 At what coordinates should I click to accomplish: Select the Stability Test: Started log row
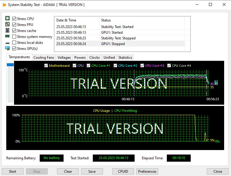120,27
